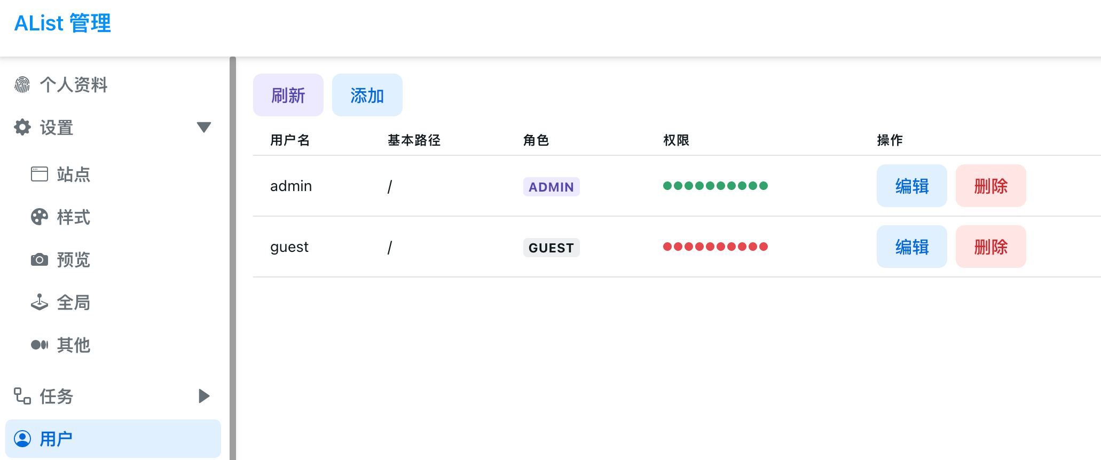Screen dimensions: 1101x460
Task: Click the camera icon beside 预览
Action: pos(40,260)
